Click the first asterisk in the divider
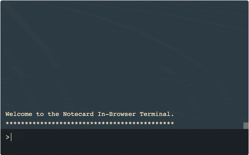This screenshot has width=249, height=155. tap(7, 123)
